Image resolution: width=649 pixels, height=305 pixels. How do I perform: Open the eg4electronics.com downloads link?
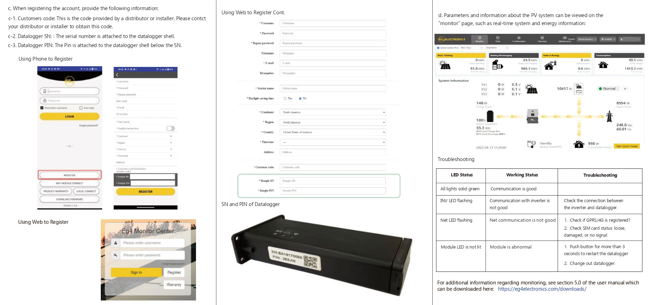[542, 289]
